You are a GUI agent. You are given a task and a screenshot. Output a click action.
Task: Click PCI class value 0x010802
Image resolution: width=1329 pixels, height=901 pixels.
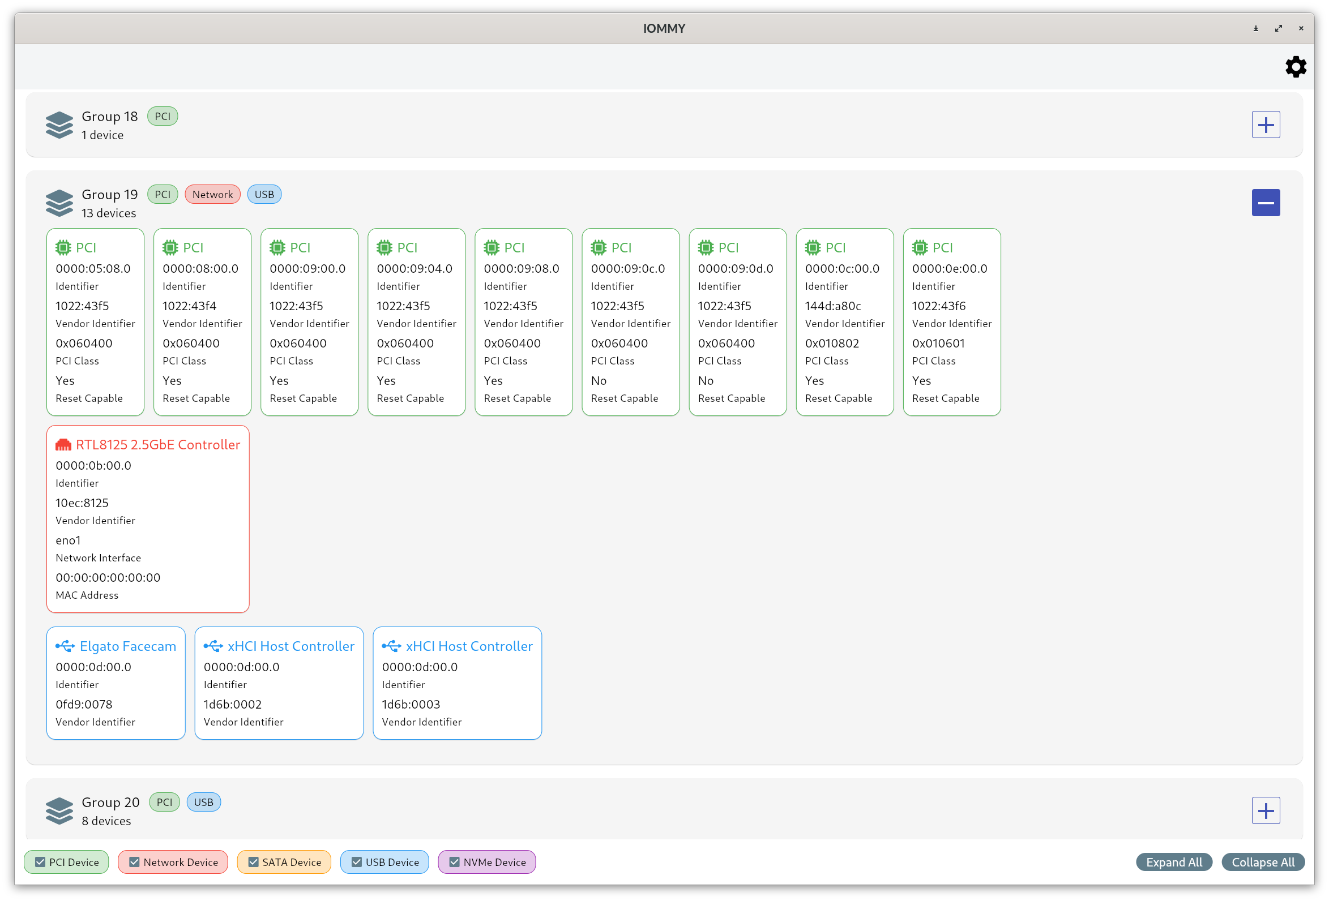832,344
